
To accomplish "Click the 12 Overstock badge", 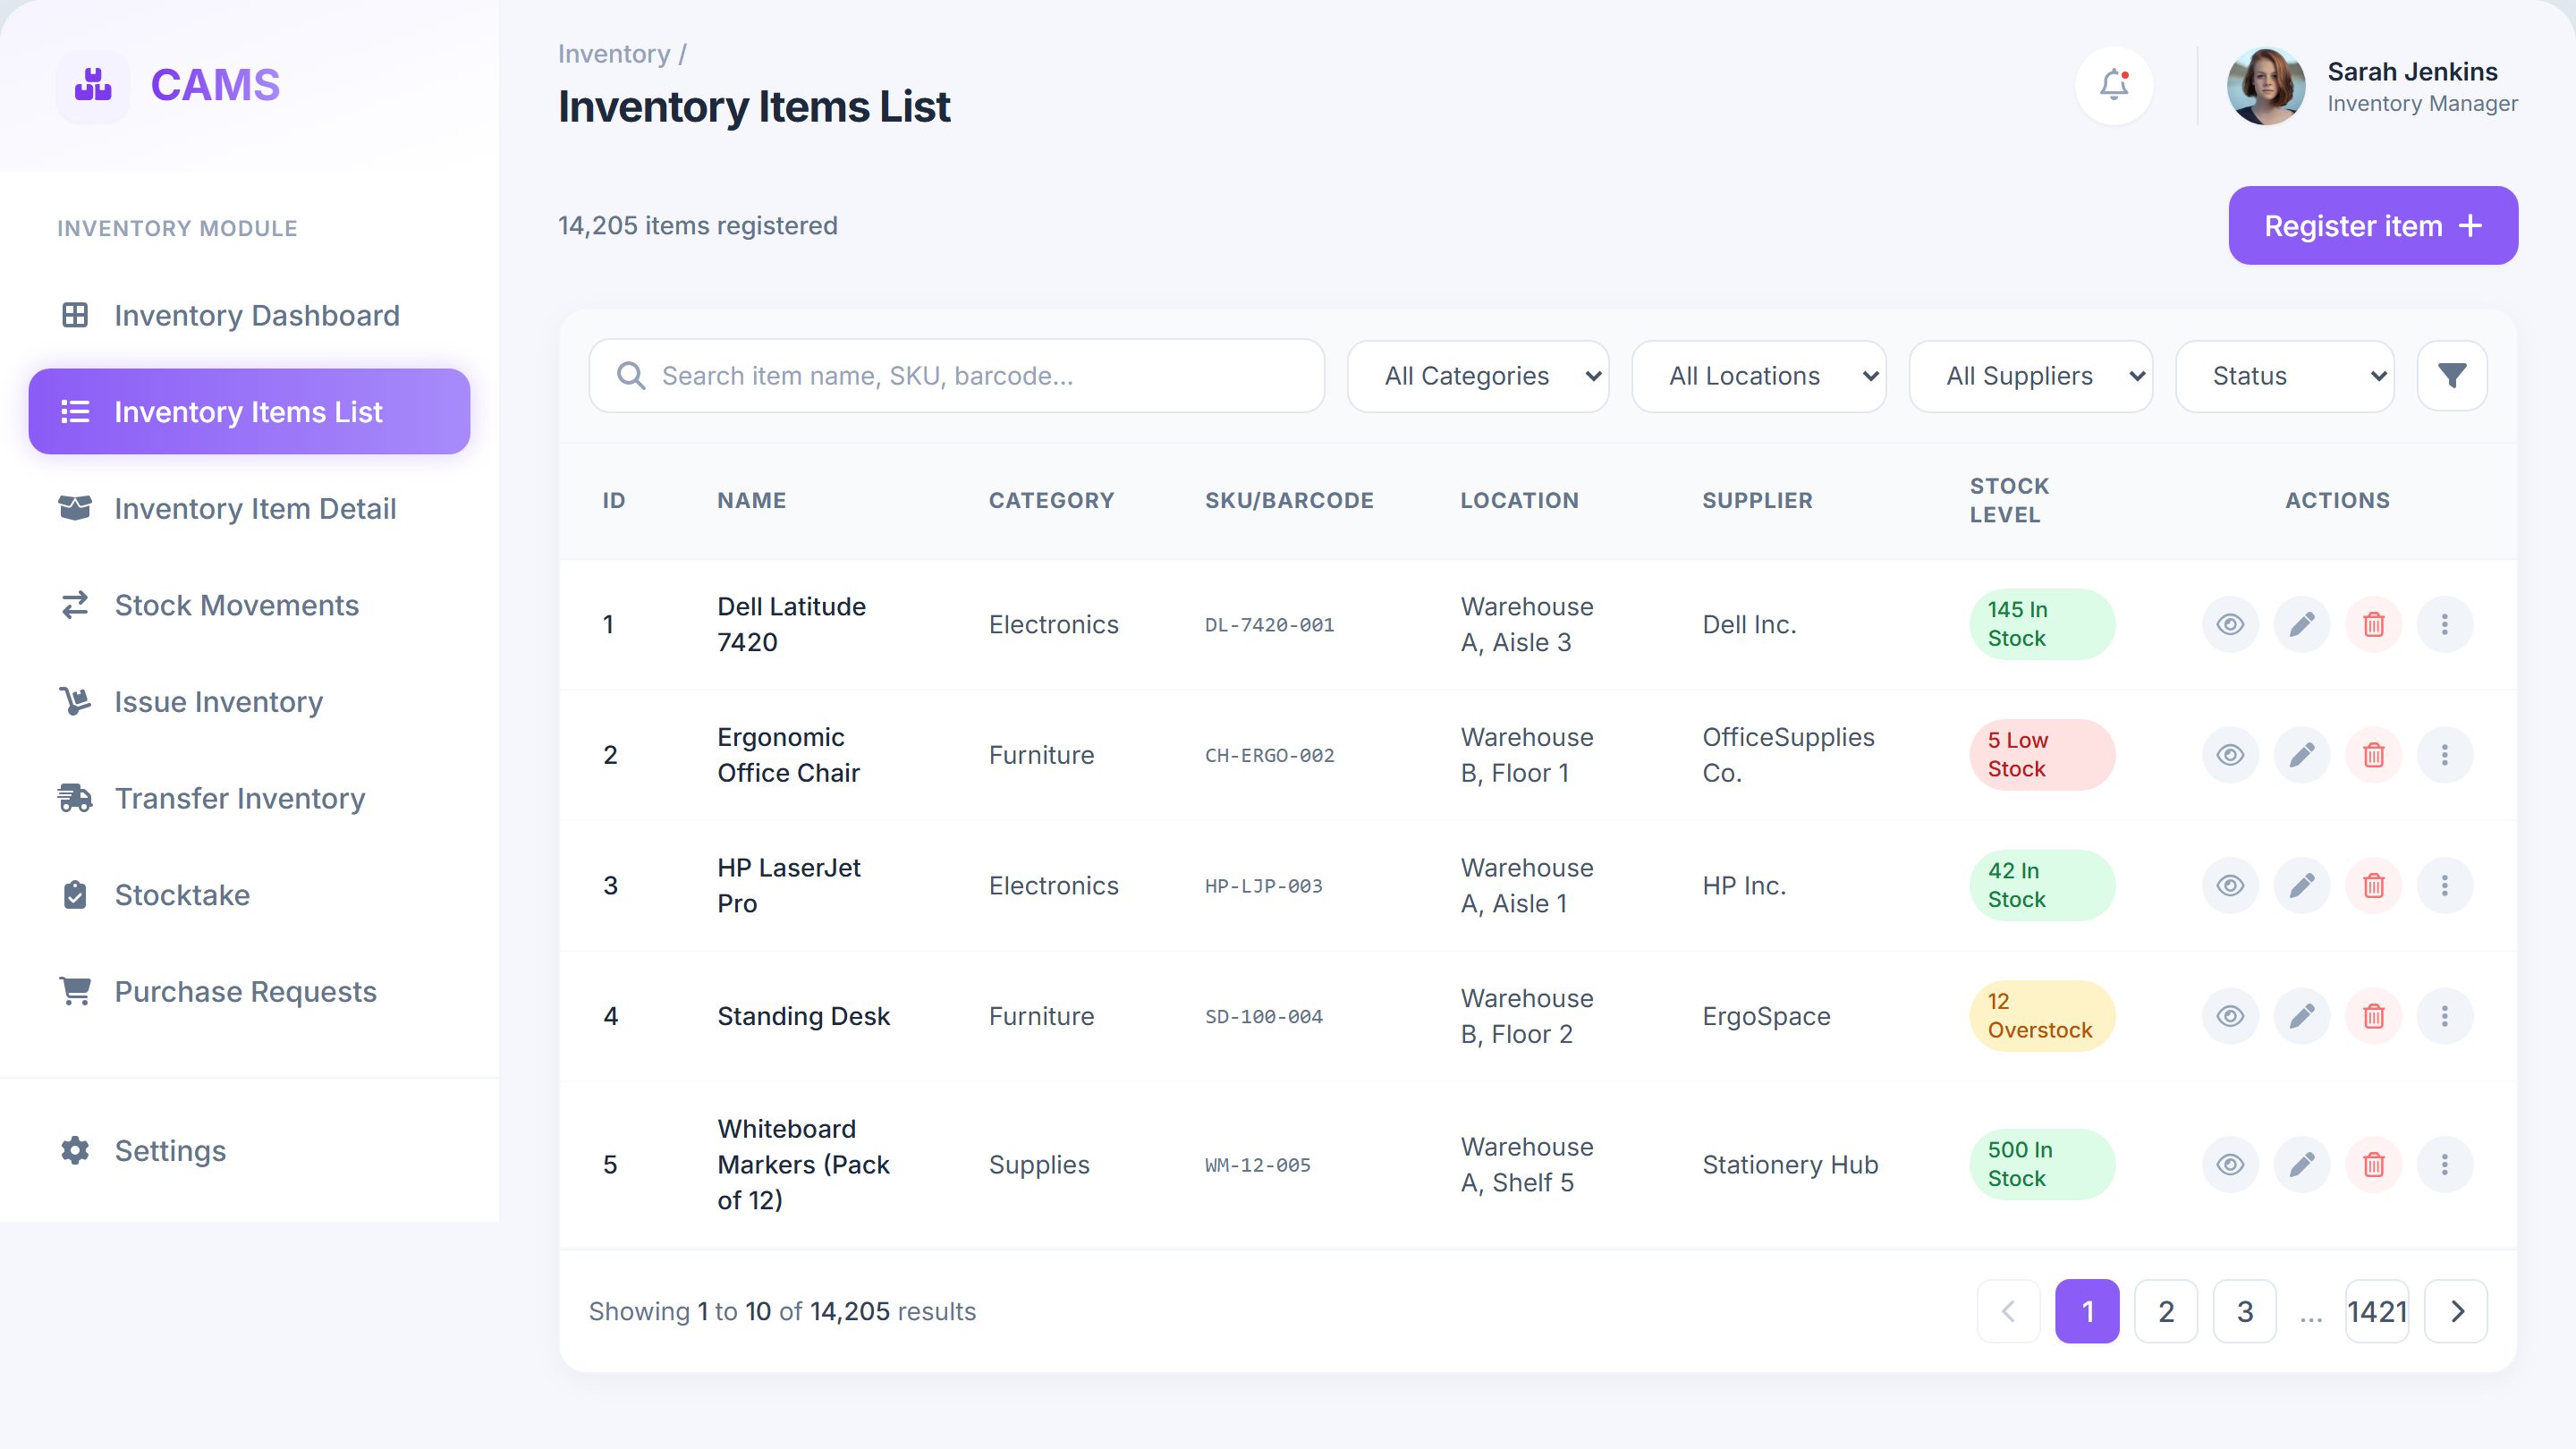I will 2042,1016.
